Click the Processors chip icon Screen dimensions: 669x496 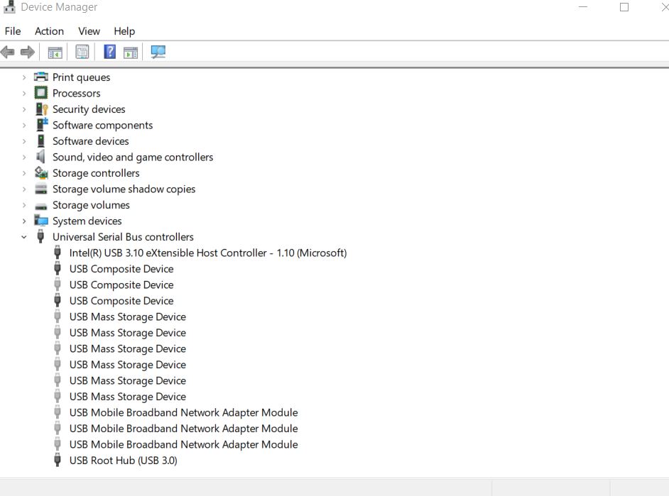point(41,93)
